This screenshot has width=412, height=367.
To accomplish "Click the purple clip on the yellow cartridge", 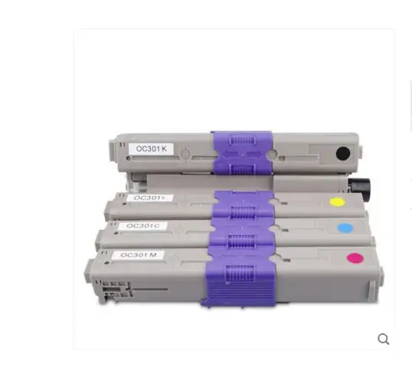I will [x=244, y=205].
